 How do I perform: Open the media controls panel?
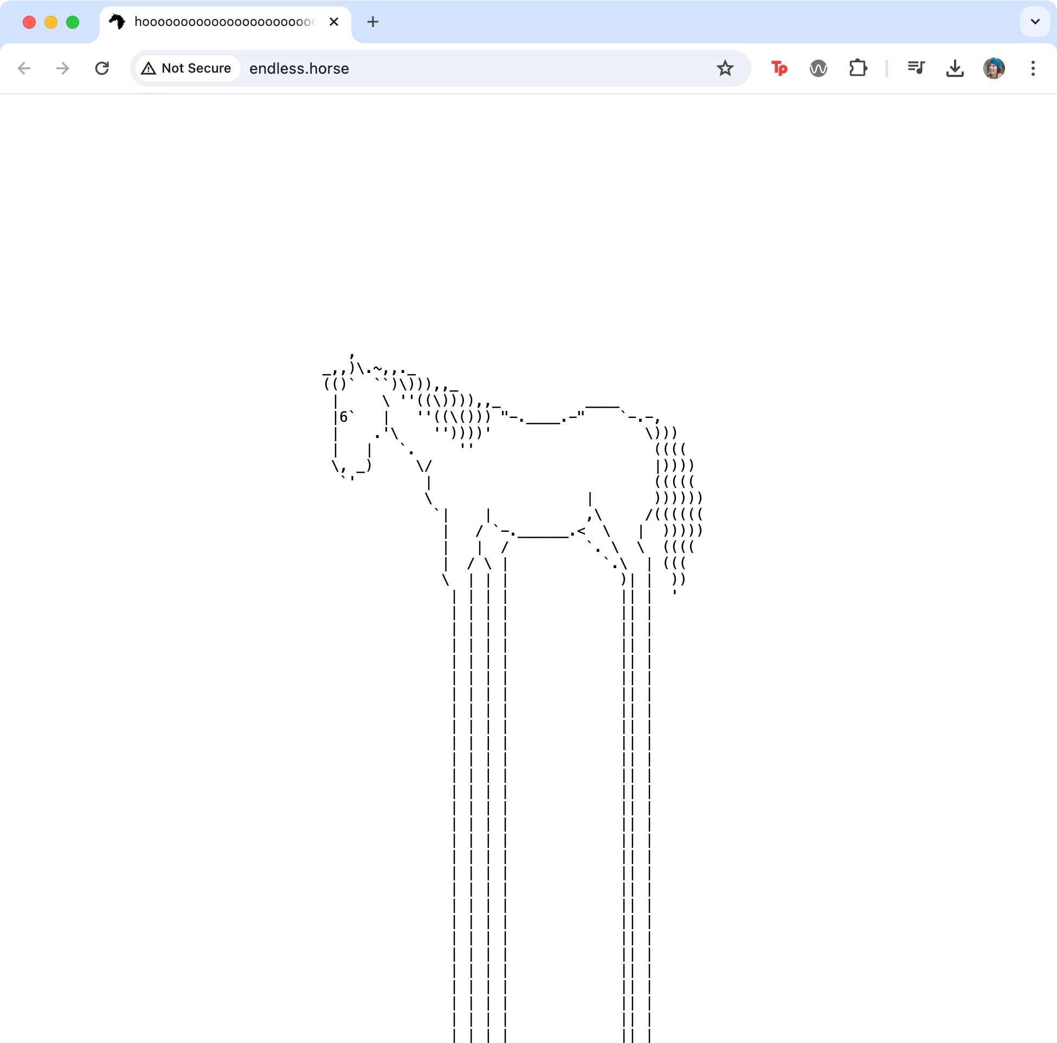click(916, 68)
